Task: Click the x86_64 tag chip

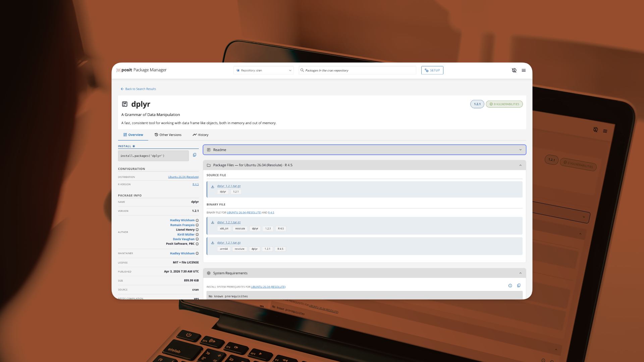Action: [x=224, y=229]
